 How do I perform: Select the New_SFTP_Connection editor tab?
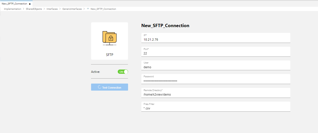[14, 4]
